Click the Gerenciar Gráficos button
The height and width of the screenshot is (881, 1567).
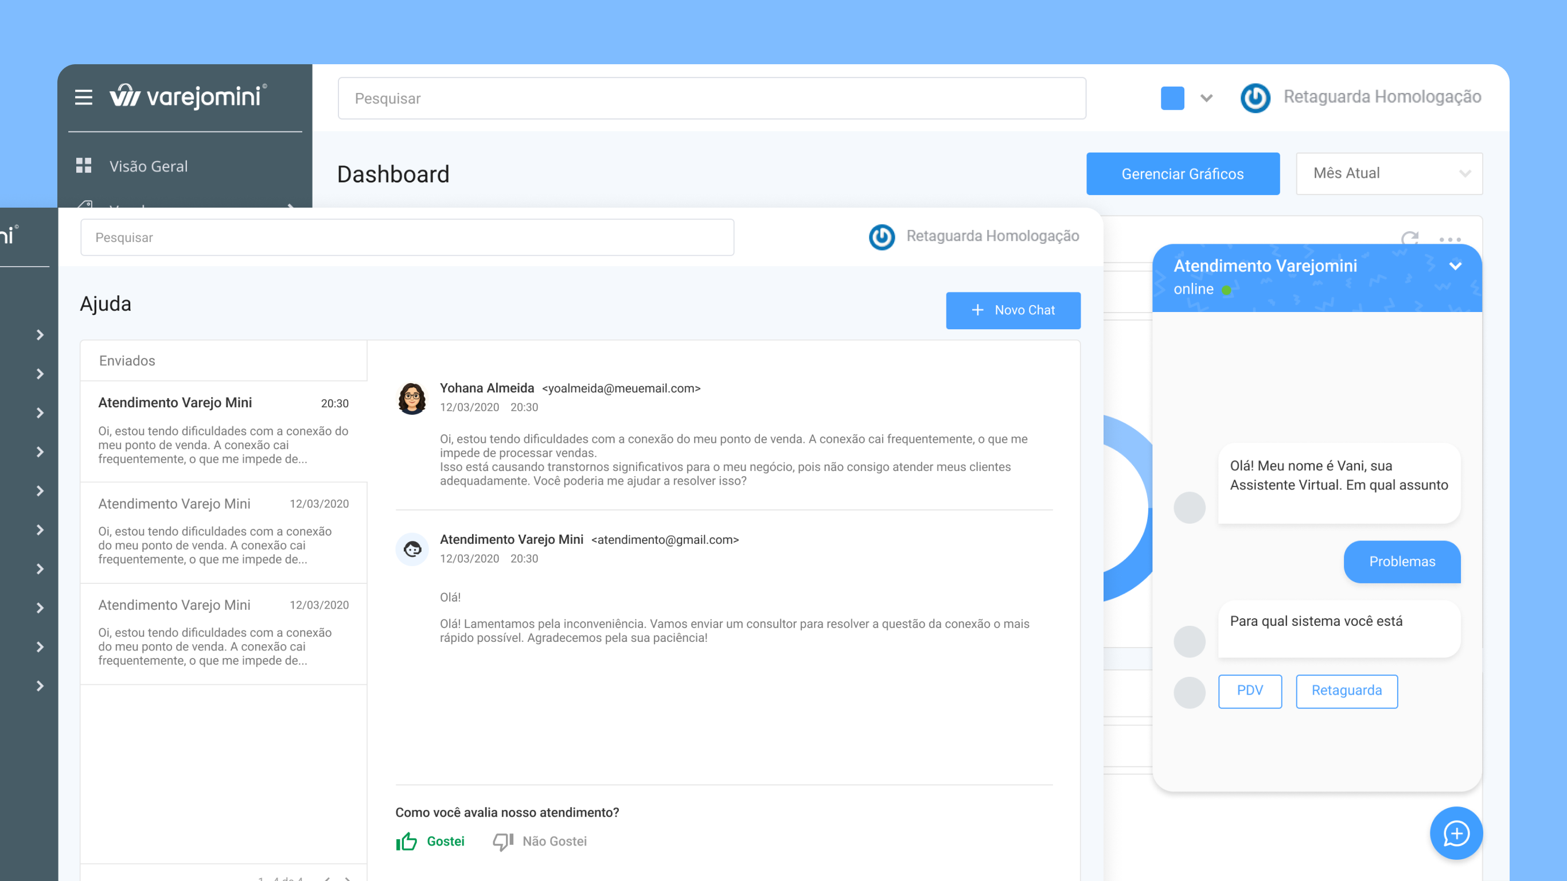tap(1182, 174)
